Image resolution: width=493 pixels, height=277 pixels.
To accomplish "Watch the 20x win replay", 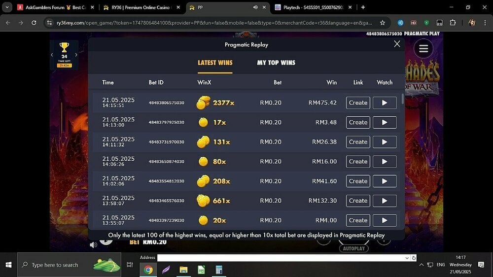I will (x=385, y=220).
